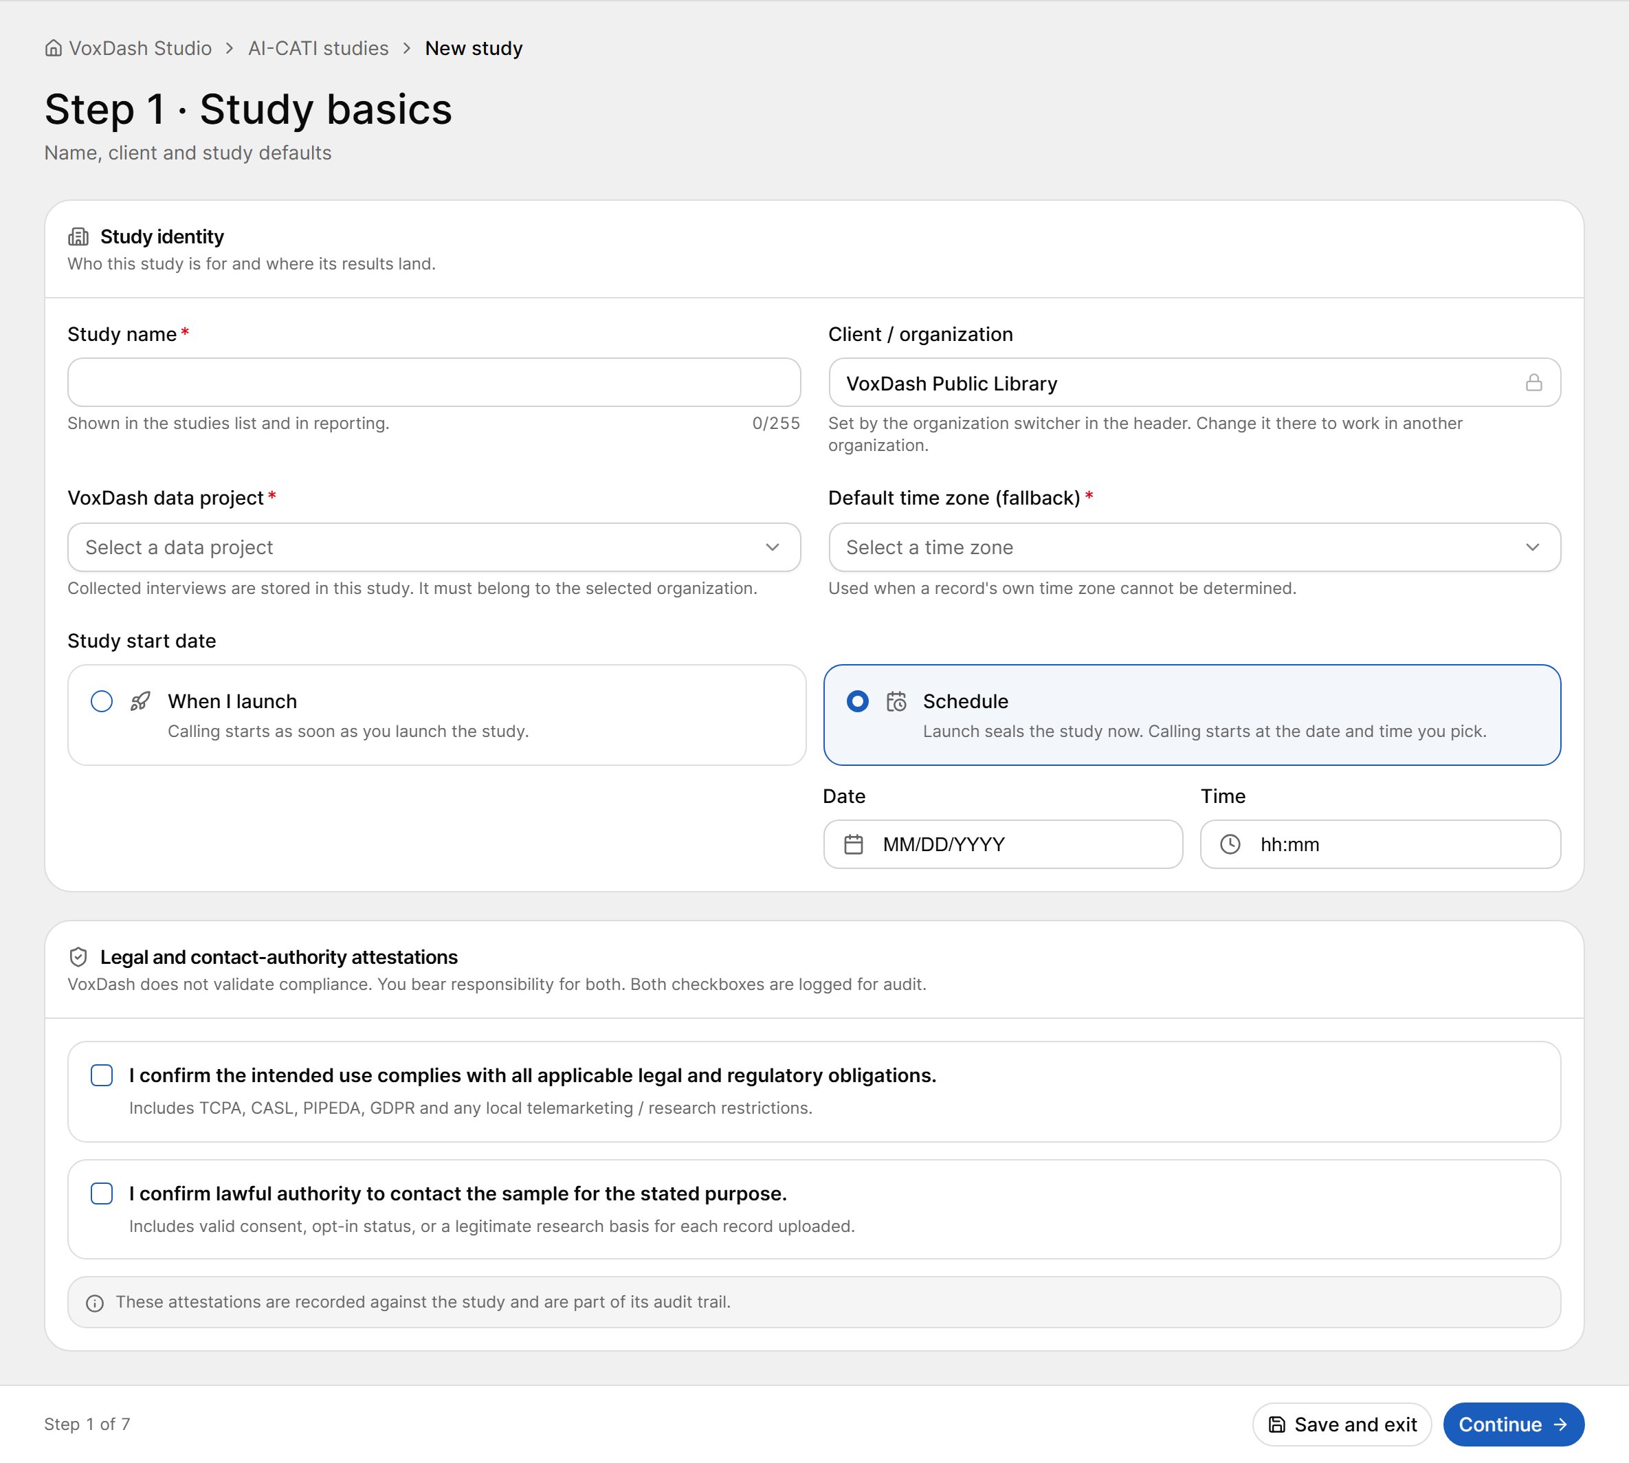
Task: Go to AI-CATI studies breadcrumb
Action: point(318,48)
